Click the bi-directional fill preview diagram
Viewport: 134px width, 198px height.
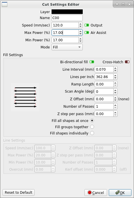coord(25,97)
